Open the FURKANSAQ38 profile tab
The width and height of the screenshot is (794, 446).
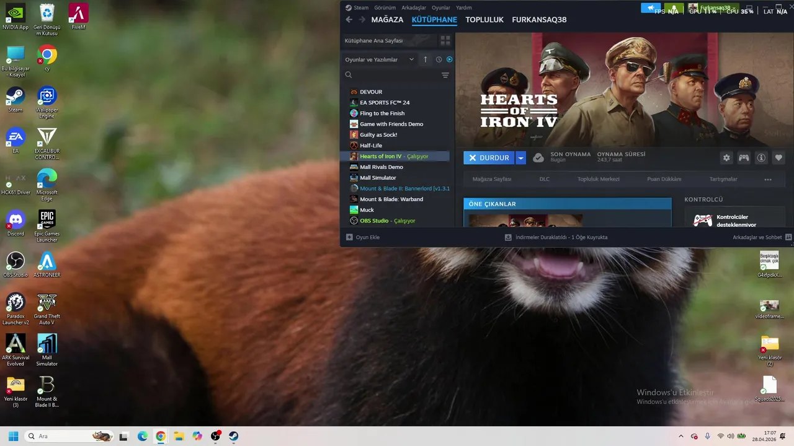(x=539, y=20)
